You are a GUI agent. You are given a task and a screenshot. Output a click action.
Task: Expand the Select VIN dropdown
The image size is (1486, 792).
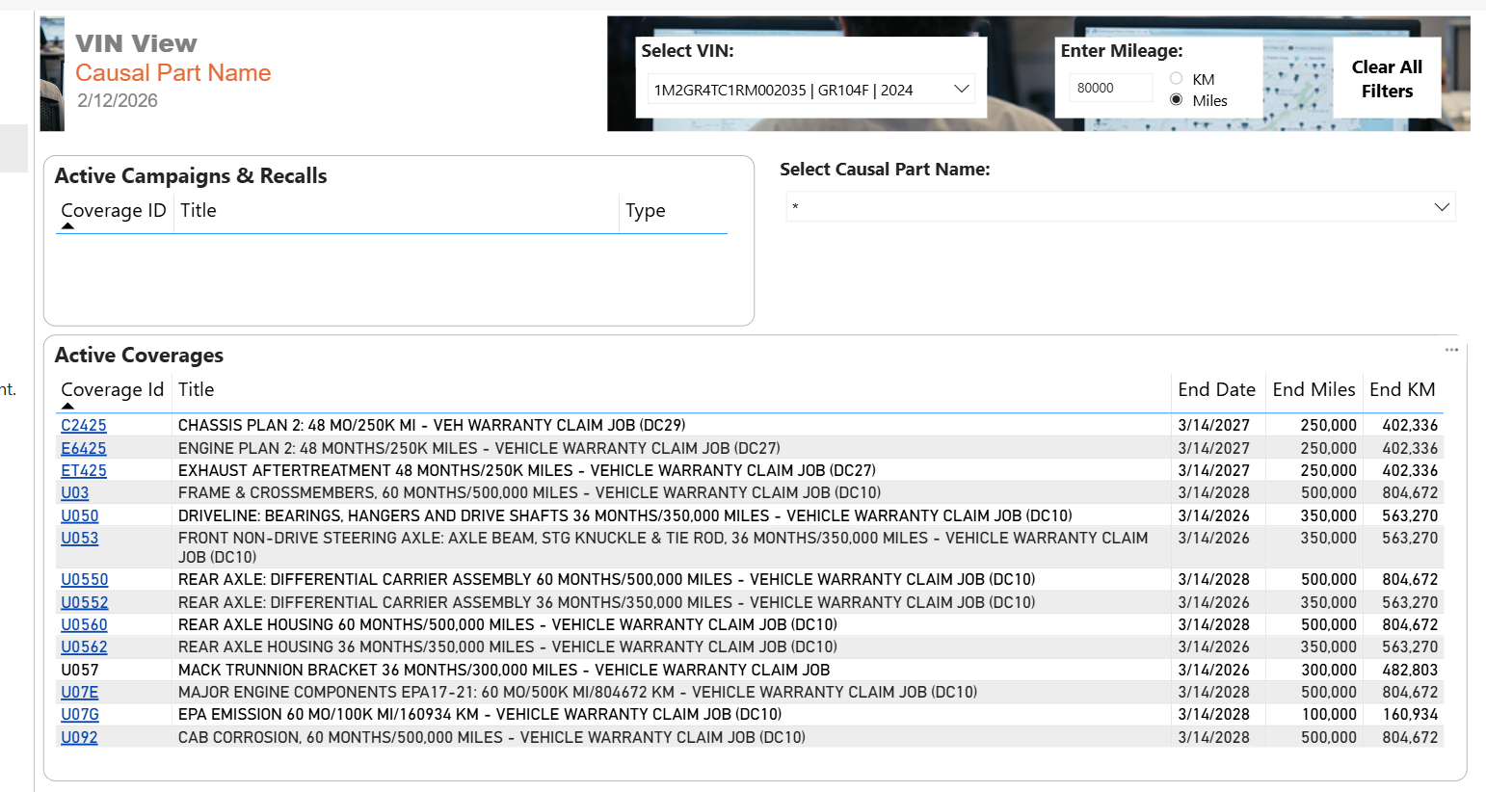point(960,90)
